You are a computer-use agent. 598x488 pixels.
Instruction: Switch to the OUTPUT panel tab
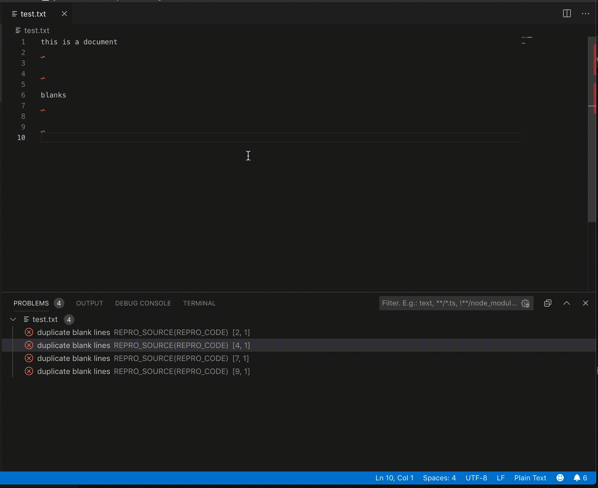coord(90,303)
